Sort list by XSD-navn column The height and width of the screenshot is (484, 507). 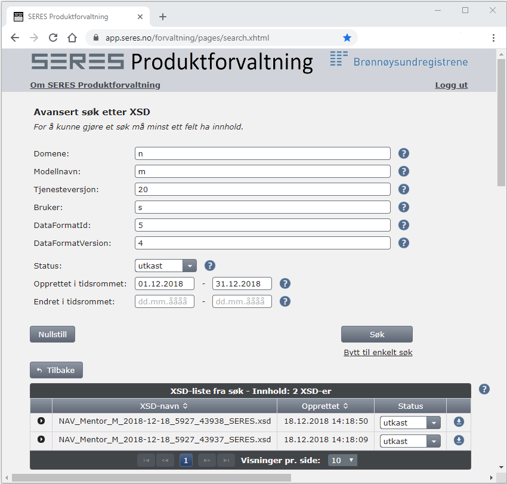(x=164, y=406)
